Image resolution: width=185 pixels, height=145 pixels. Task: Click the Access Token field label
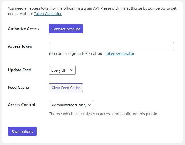click(20, 46)
